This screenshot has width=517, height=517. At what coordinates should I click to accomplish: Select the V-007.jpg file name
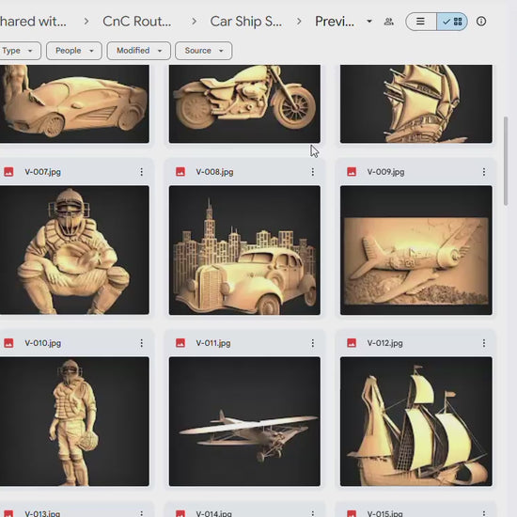click(43, 172)
